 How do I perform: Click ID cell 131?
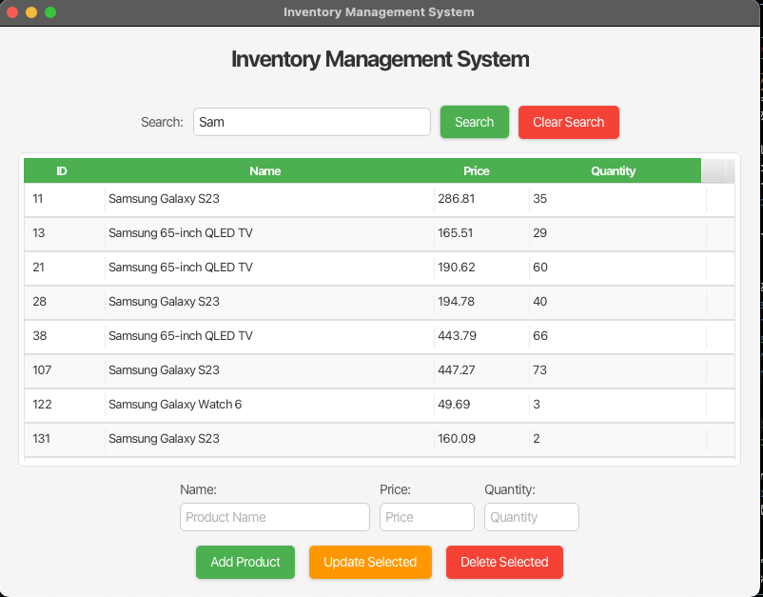pyautogui.click(x=65, y=438)
